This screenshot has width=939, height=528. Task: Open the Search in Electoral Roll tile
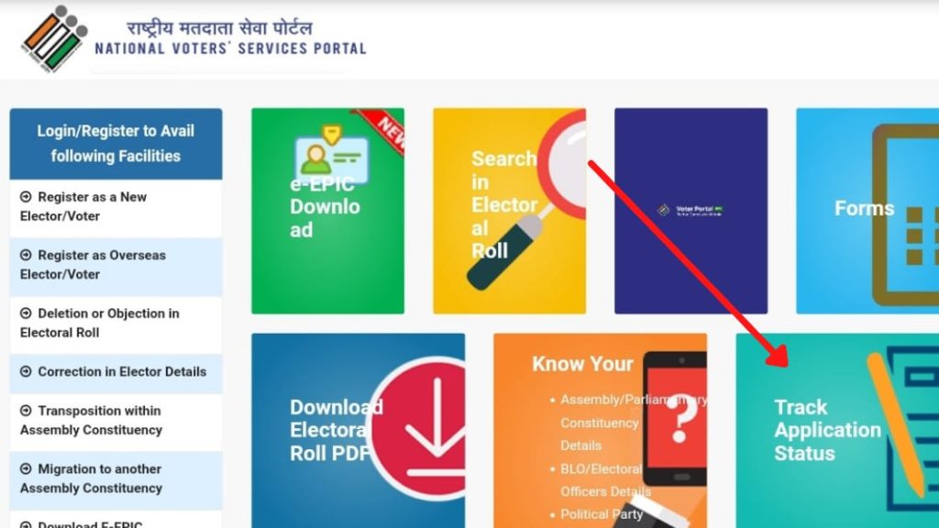[x=510, y=211]
